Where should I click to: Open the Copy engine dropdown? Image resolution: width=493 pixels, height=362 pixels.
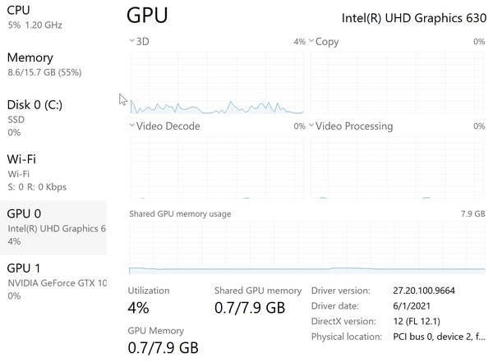[x=312, y=41]
